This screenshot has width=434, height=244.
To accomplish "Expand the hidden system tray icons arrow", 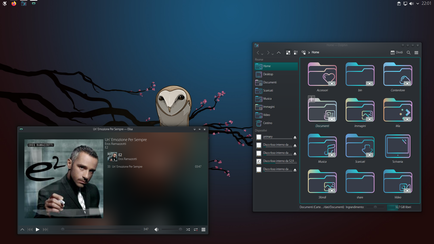I will click(417, 3).
